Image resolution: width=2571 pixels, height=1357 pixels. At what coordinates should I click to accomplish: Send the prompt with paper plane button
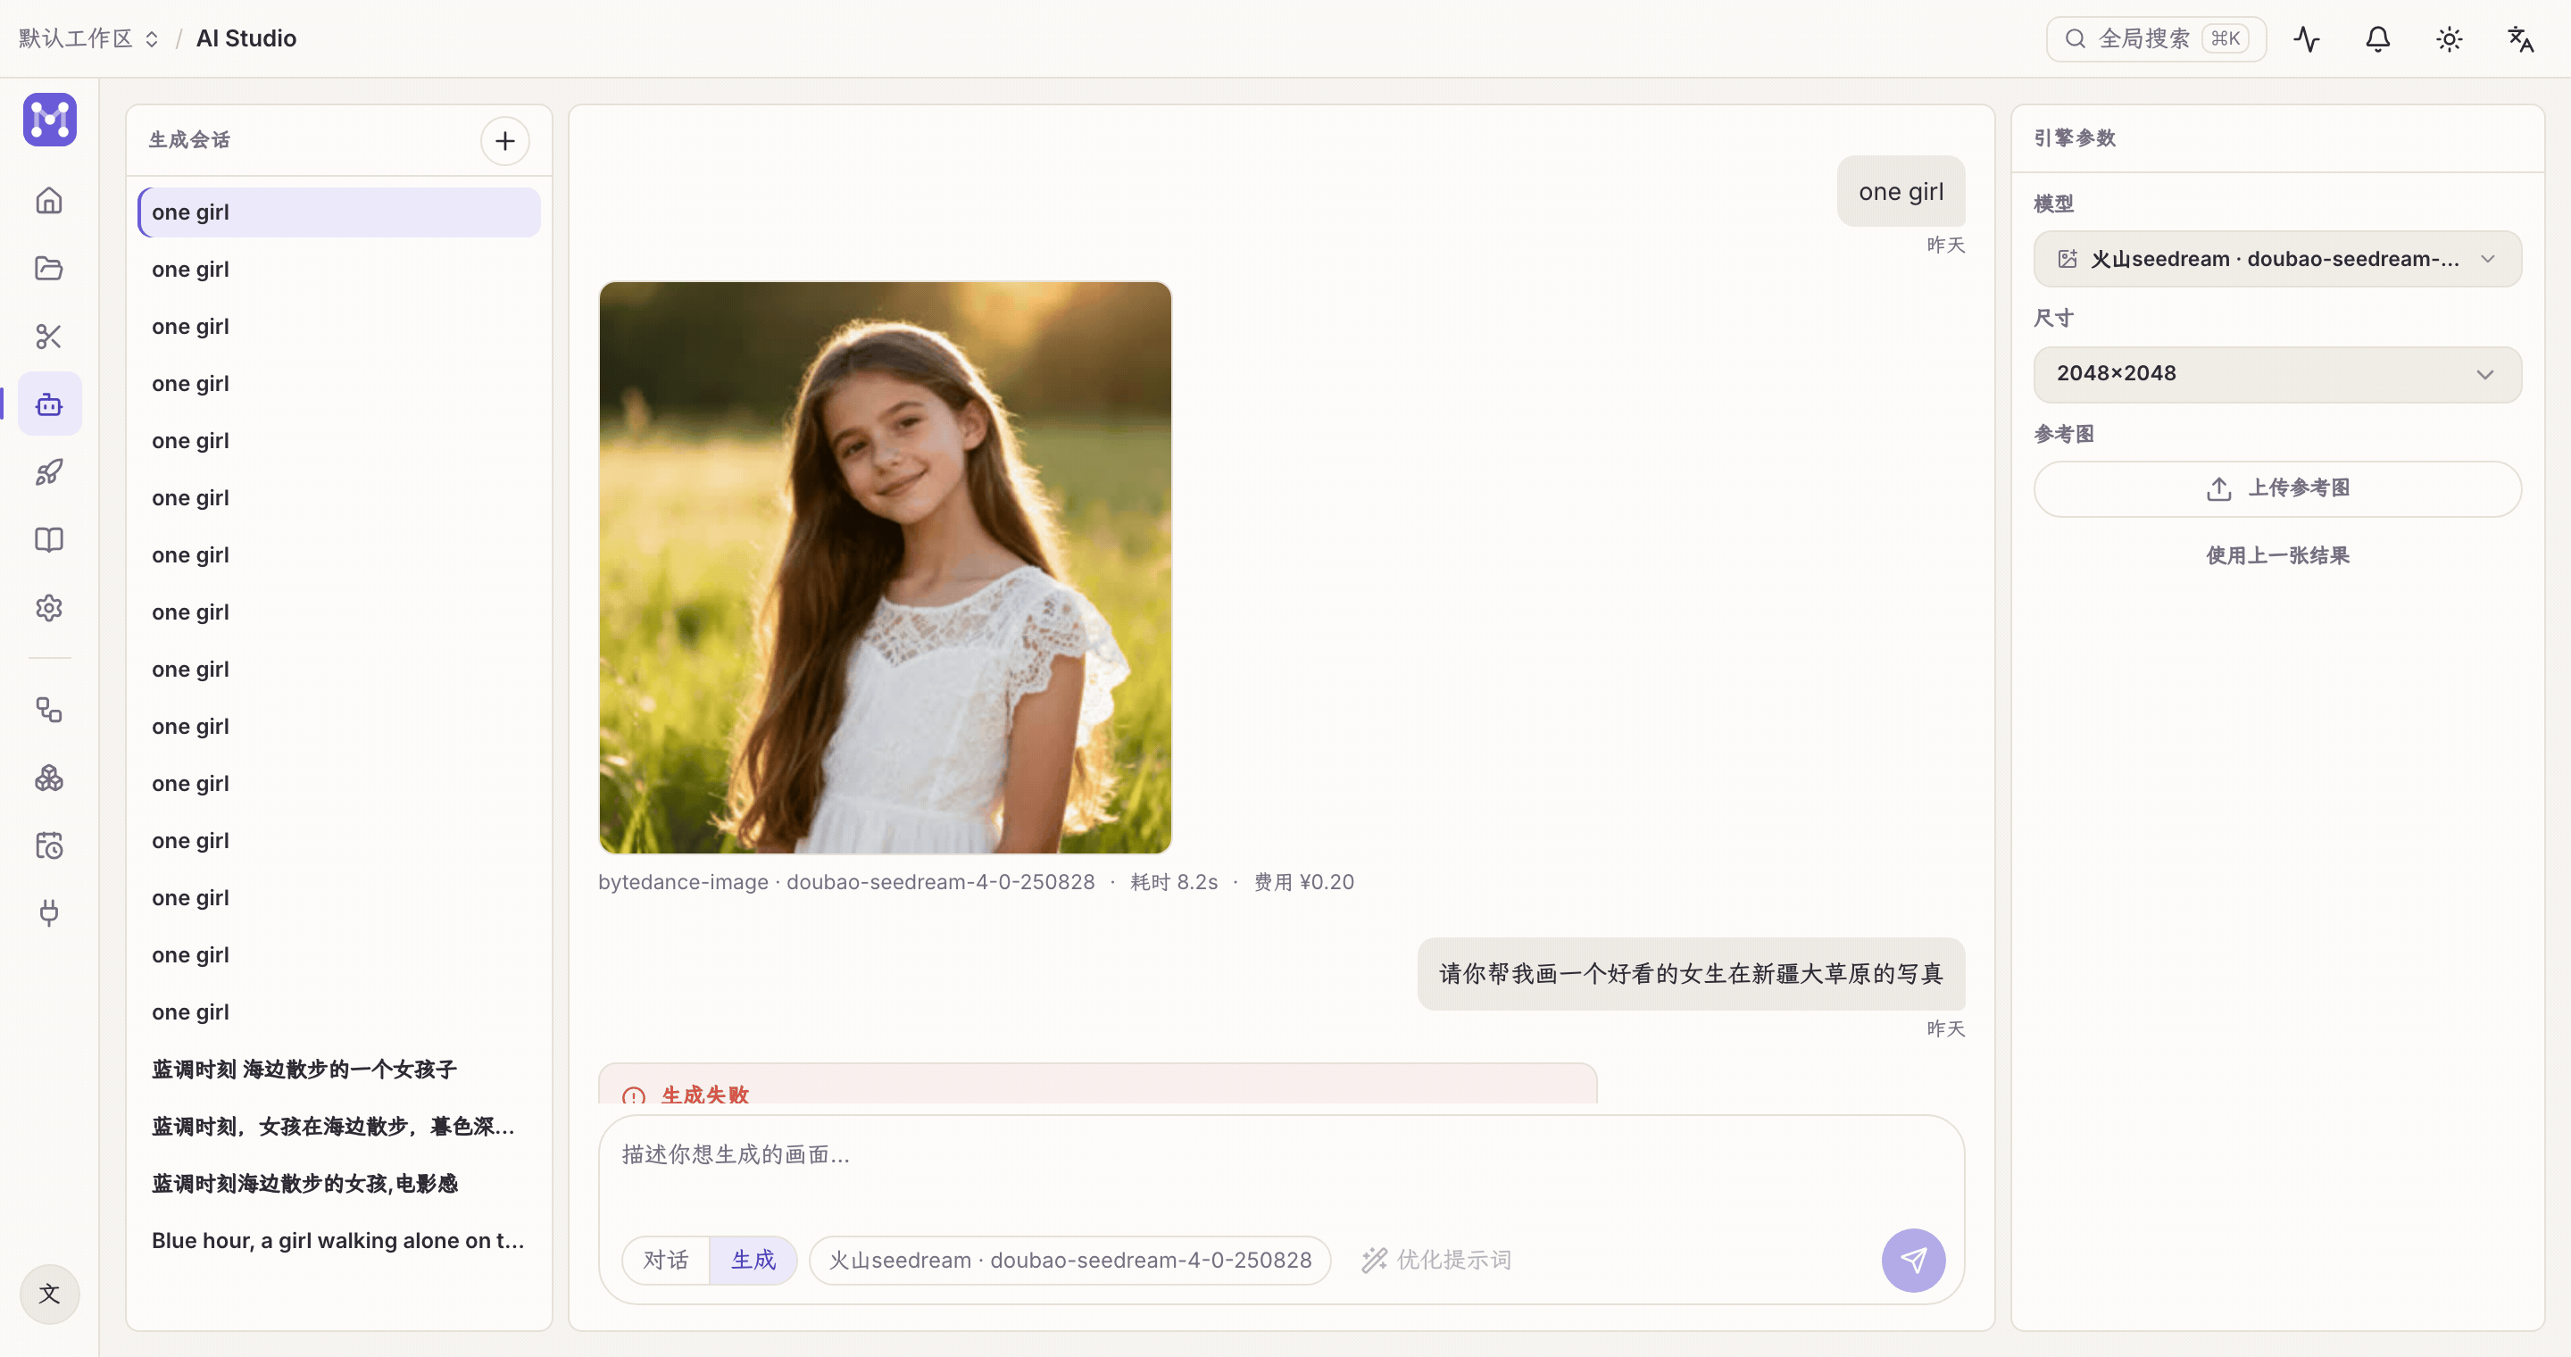coord(1913,1261)
